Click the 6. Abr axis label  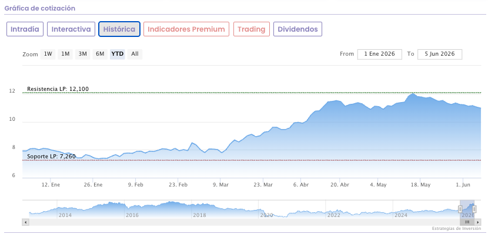[300, 185]
